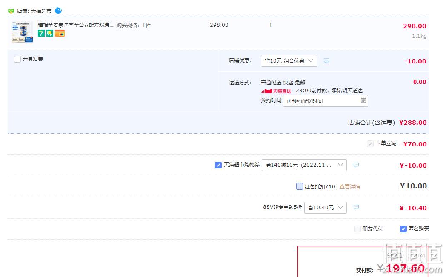Click the 88VIP专享9.5折 label
Viewport: 446px width, 277px height.
282,207
